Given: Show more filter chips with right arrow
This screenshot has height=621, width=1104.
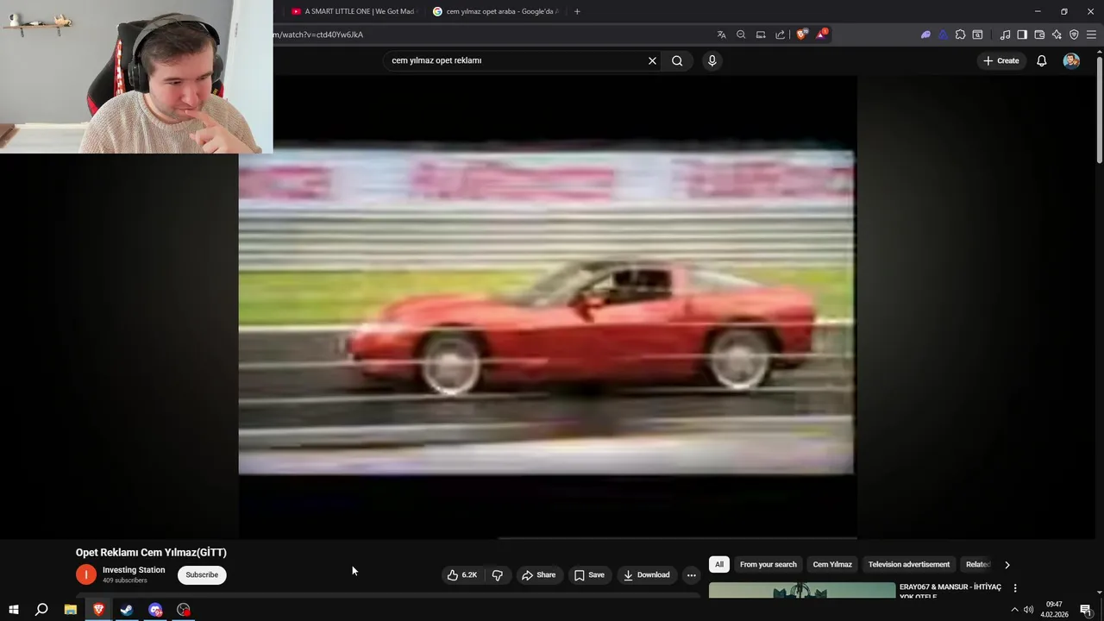Looking at the screenshot, I should click(x=1007, y=564).
